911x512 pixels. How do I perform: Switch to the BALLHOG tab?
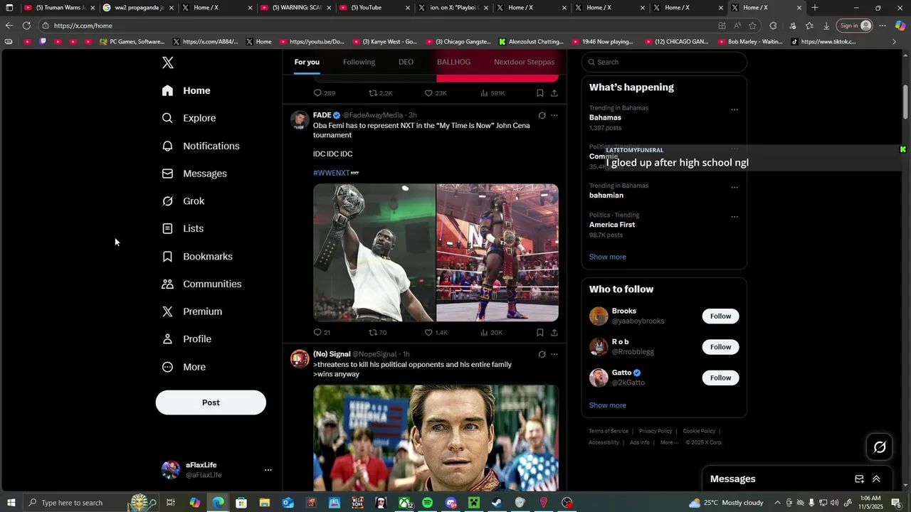click(453, 62)
